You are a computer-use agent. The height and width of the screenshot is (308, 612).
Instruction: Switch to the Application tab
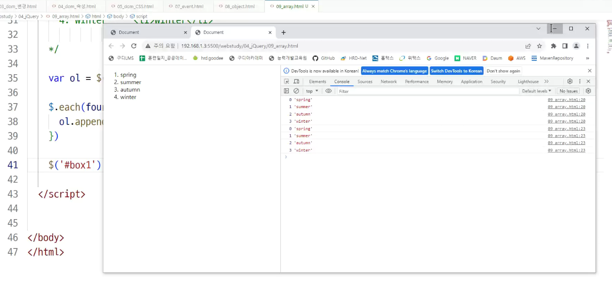471,81
